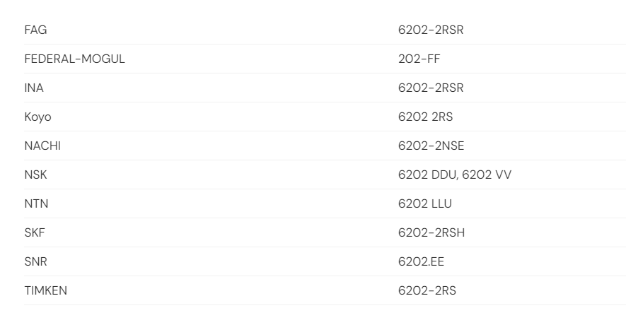Click the 6202.EE part number
This screenshot has height=325, width=626.
click(x=421, y=261)
